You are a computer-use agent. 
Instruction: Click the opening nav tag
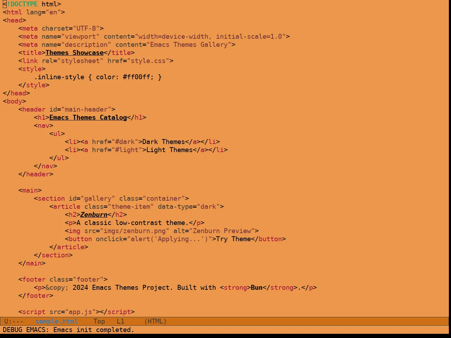pyautogui.click(x=44, y=126)
